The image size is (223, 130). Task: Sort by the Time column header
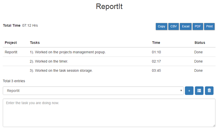pos(156,43)
